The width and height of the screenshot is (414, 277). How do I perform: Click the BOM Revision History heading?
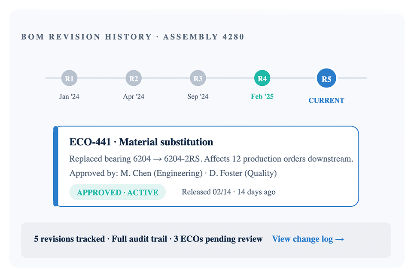133,36
